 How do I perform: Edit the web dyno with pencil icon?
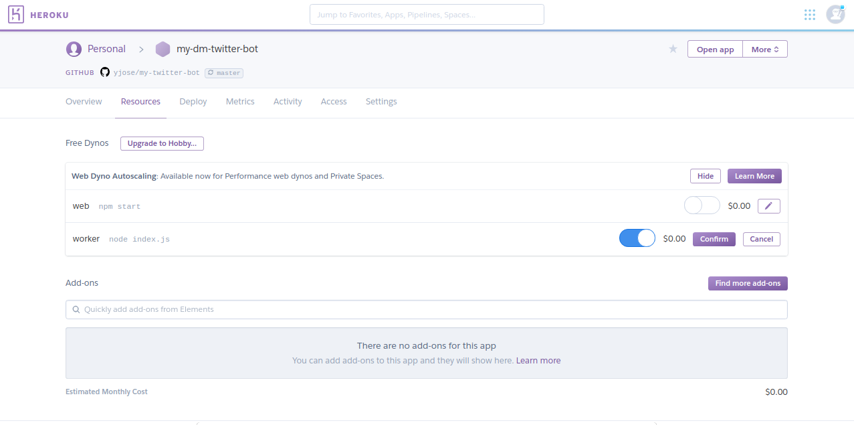tap(769, 206)
